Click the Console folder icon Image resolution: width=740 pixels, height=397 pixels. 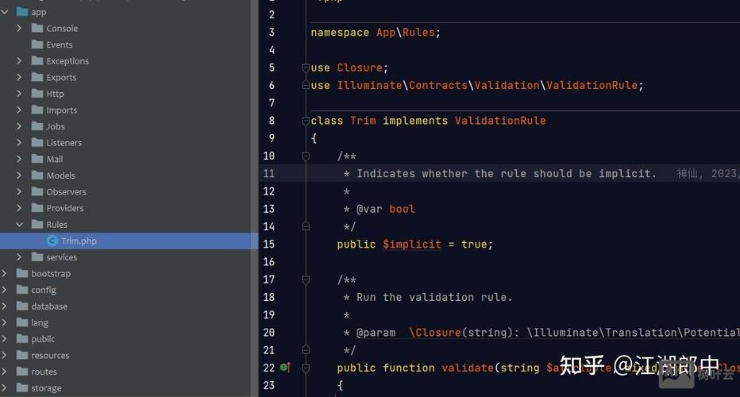[x=37, y=28]
